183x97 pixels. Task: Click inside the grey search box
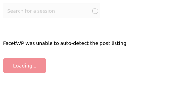point(52,11)
